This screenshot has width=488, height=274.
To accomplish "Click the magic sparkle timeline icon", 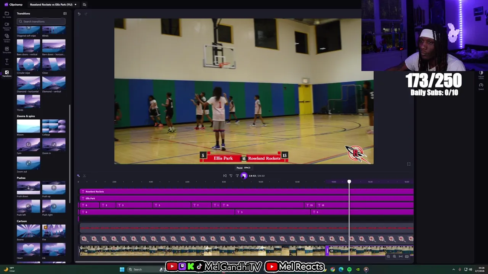I will click(x=78, y=176).
